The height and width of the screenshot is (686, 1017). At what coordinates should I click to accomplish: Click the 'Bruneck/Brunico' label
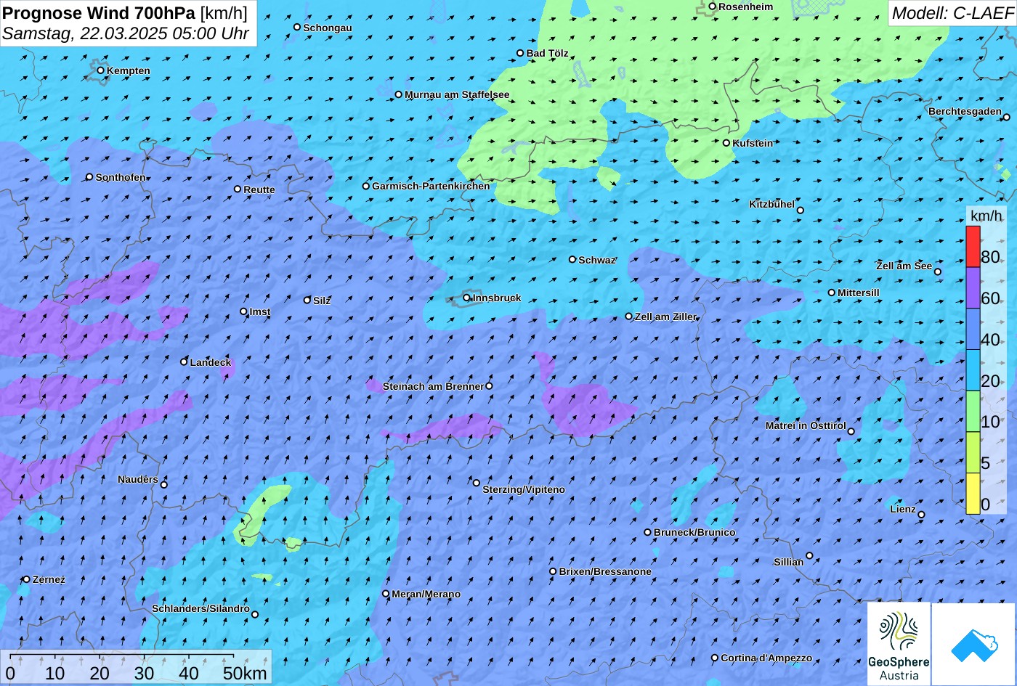coord(694,532)
